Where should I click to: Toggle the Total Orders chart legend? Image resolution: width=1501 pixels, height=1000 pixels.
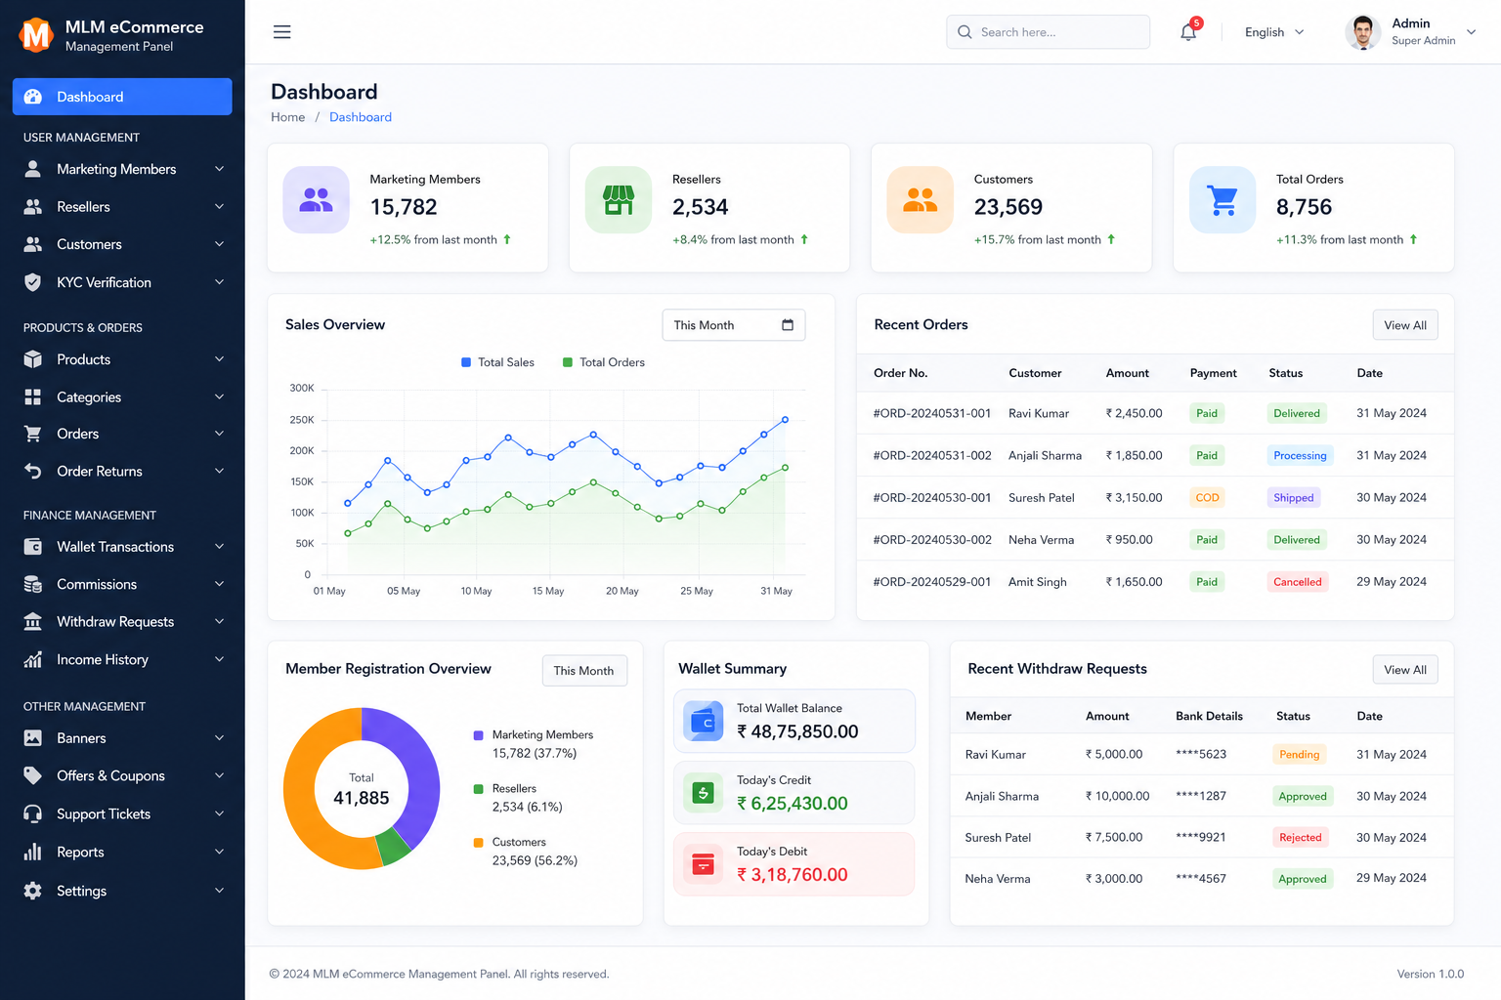604,362
